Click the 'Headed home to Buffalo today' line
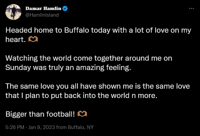Viewport: 200px width, 136px height. (98, 31)
